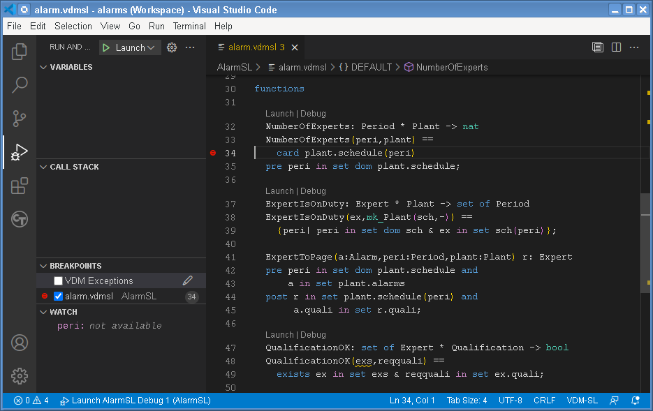The height and width of the screenshot is (411, 653).
Task: Toggle the red breakpoint on line 34
Action: coord(213,153)
